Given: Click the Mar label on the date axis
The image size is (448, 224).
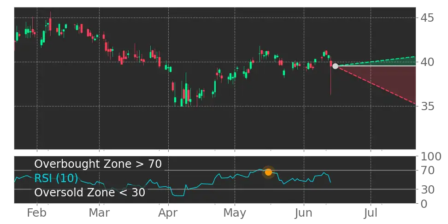Looking at the screenshot, I should [99, 213].
